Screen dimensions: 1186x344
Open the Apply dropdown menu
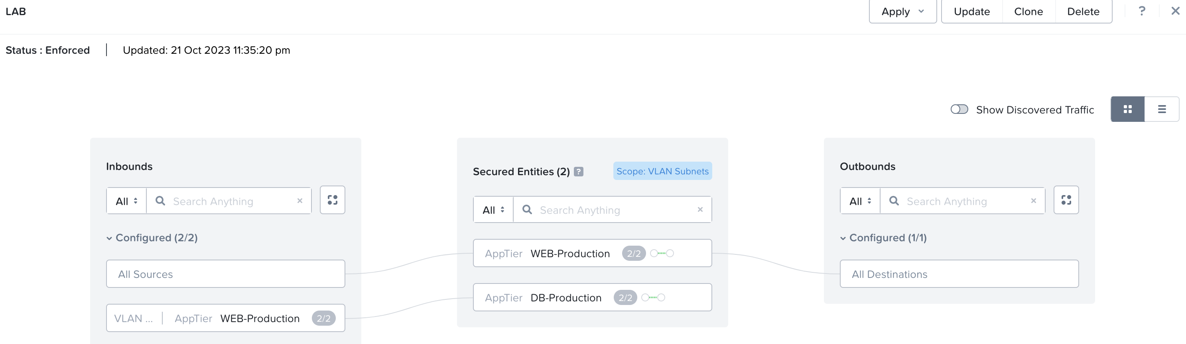click(902, 12)
